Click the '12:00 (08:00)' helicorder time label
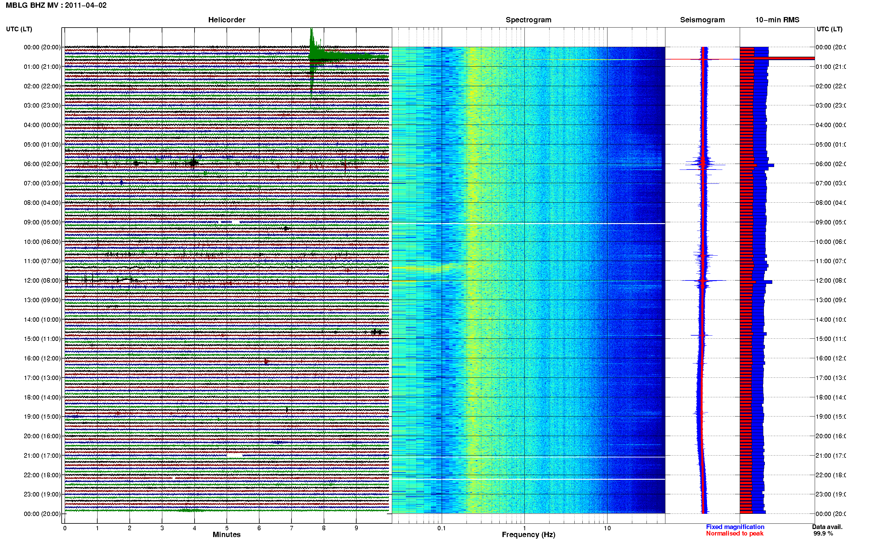Viewport: 881px width, 551px height. [x=42, y=280]
